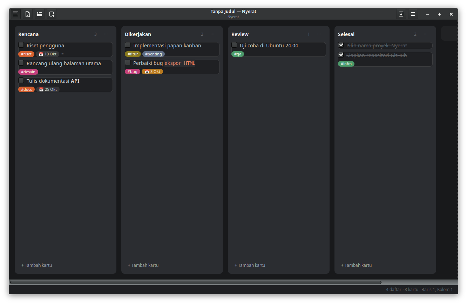Tick the Perbaiki bug ekspor HTML checkbox
The image size is (467, 304).
[x=128, y=62]
